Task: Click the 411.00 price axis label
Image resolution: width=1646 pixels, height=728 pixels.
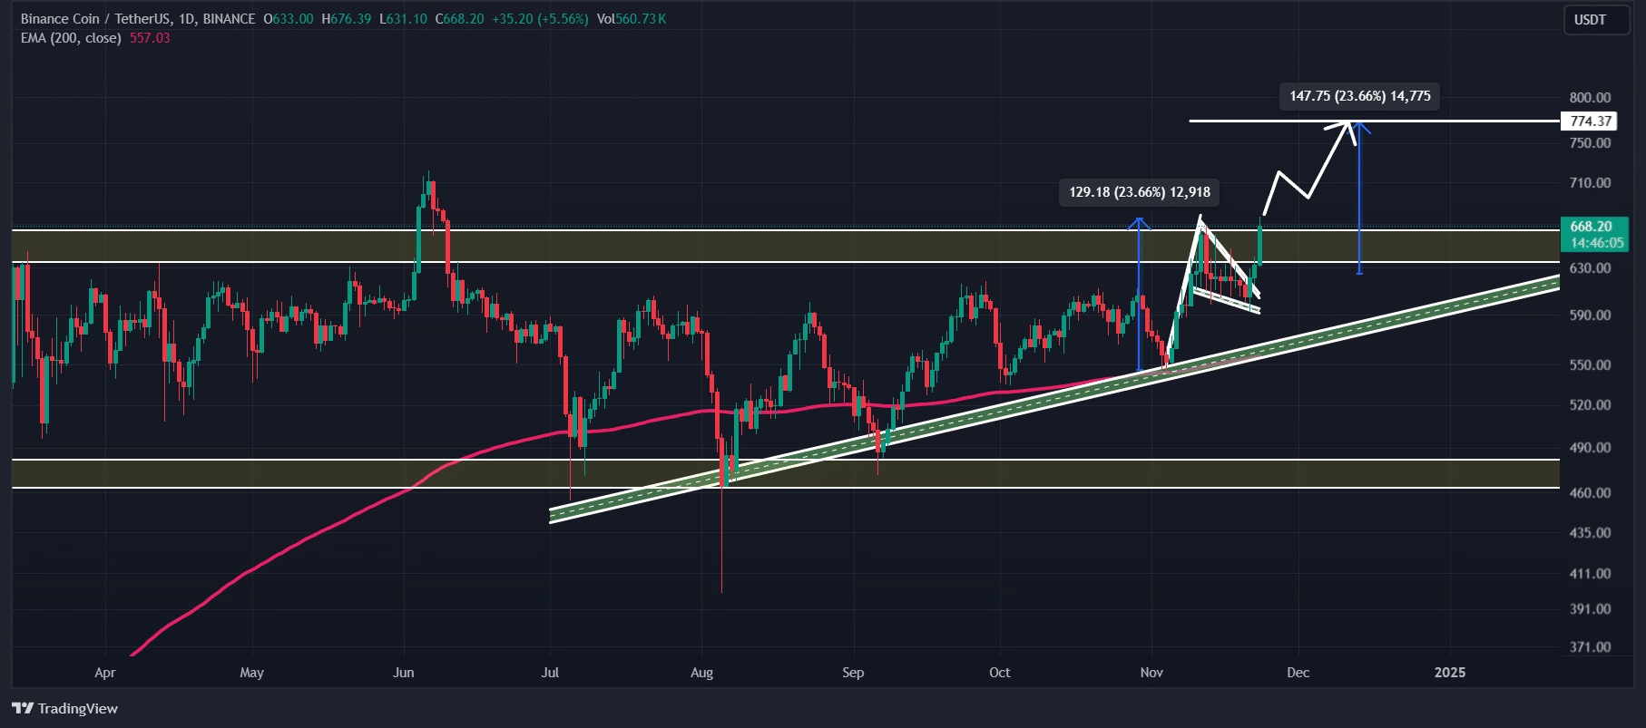Action: [x=1590, y=573]
